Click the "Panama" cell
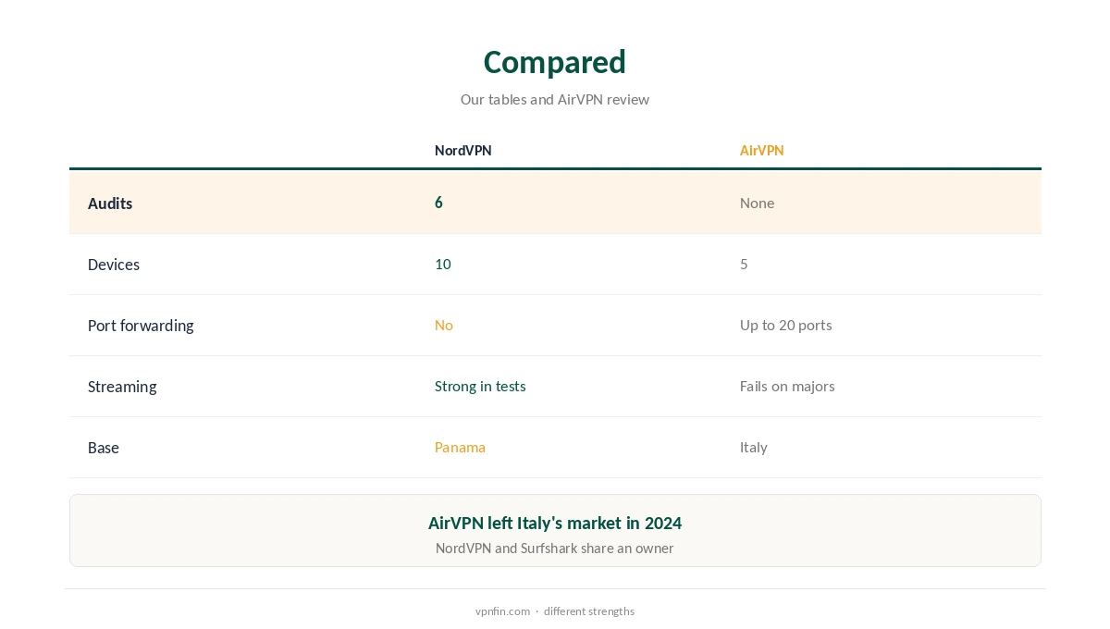The width and height of the screenshot is (1110, 629). click(x=460, y=447)
